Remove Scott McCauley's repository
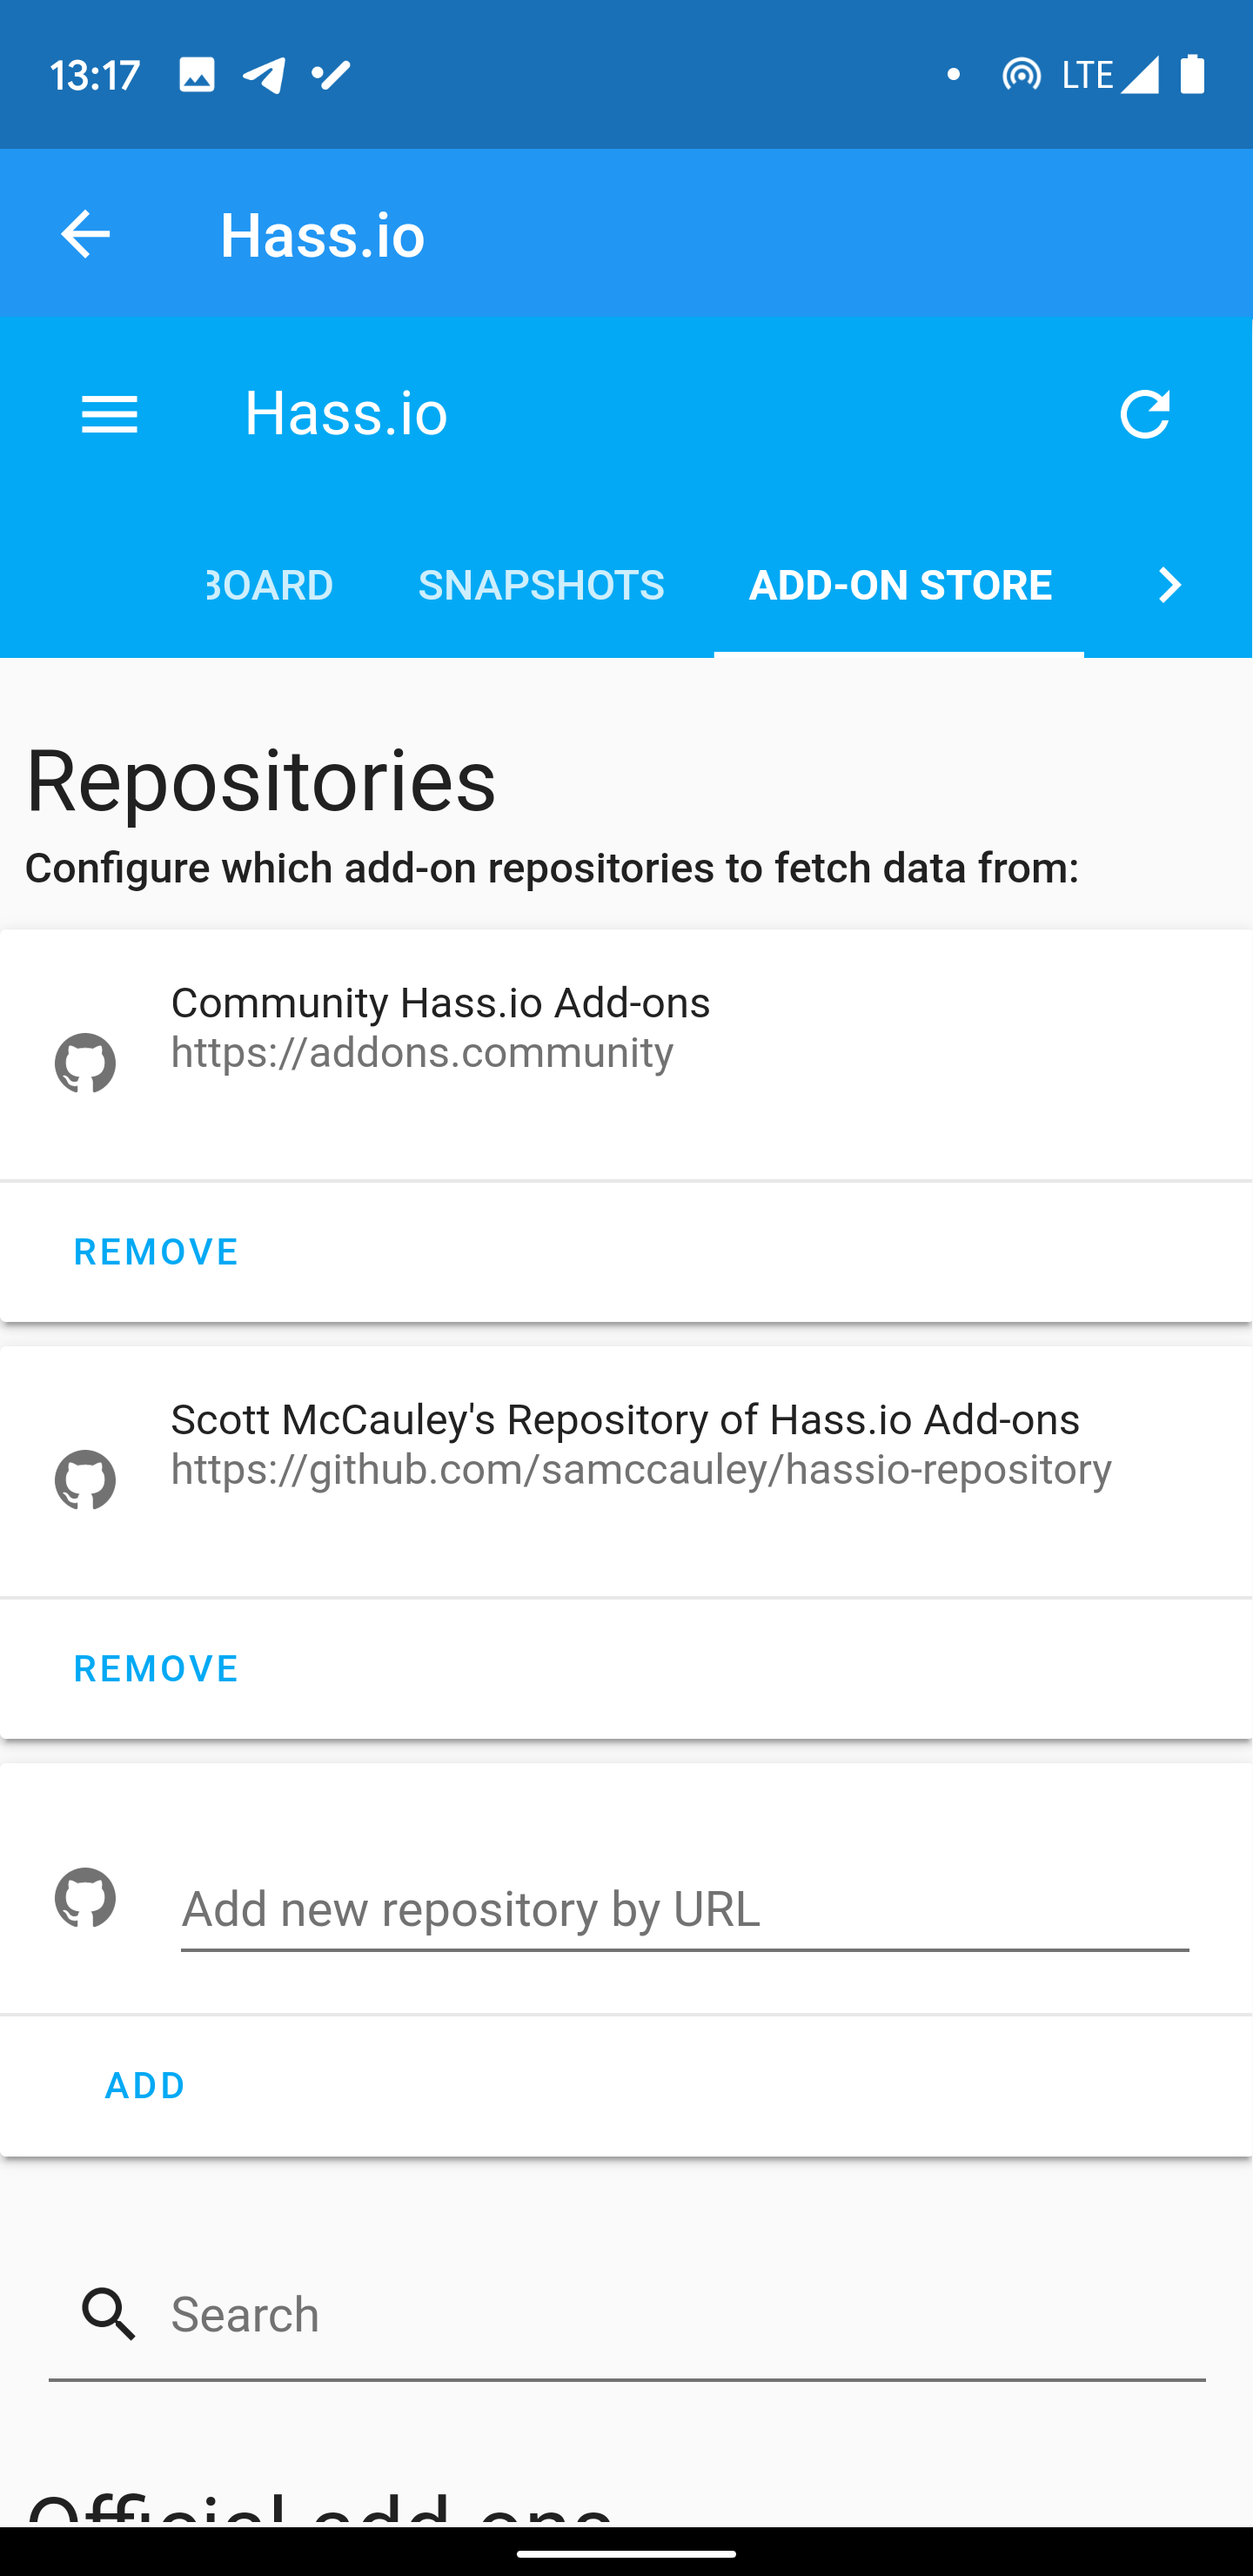This screenshot has height=2576, width=1253. pos(156,1668)
